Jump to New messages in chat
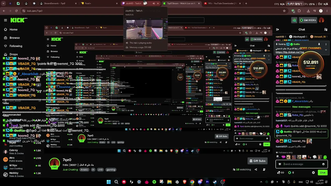Screen dimensions: 331x186 [x=301, y=107]
